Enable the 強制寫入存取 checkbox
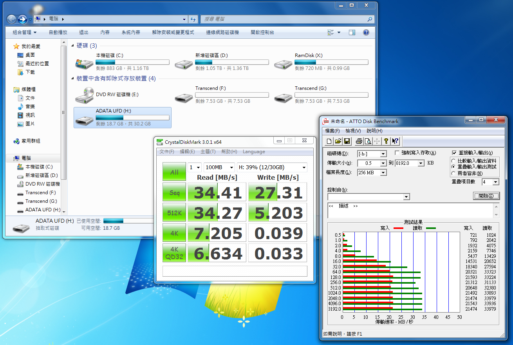Viewport: 513px width, 345px height. point(397,153)
